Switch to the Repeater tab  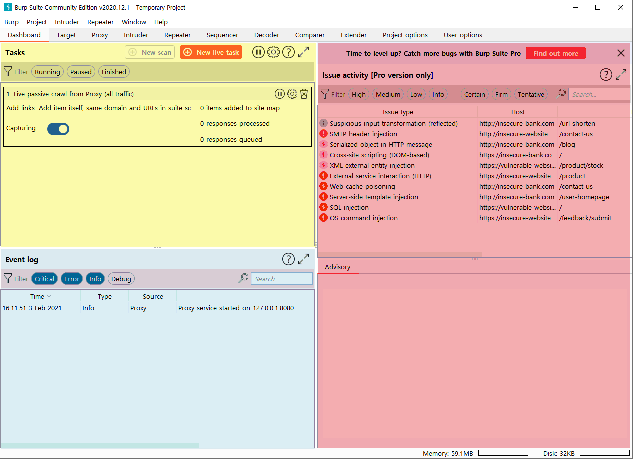(177, 35)
